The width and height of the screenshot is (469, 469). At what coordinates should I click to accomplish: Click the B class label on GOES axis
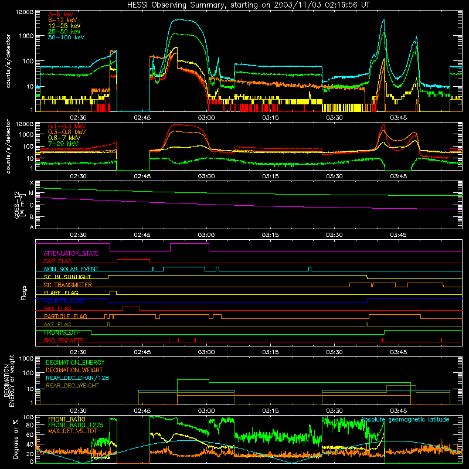32,217
